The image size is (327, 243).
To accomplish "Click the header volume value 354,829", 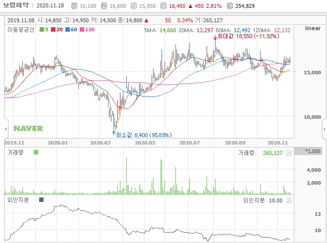I will (245, 6).
